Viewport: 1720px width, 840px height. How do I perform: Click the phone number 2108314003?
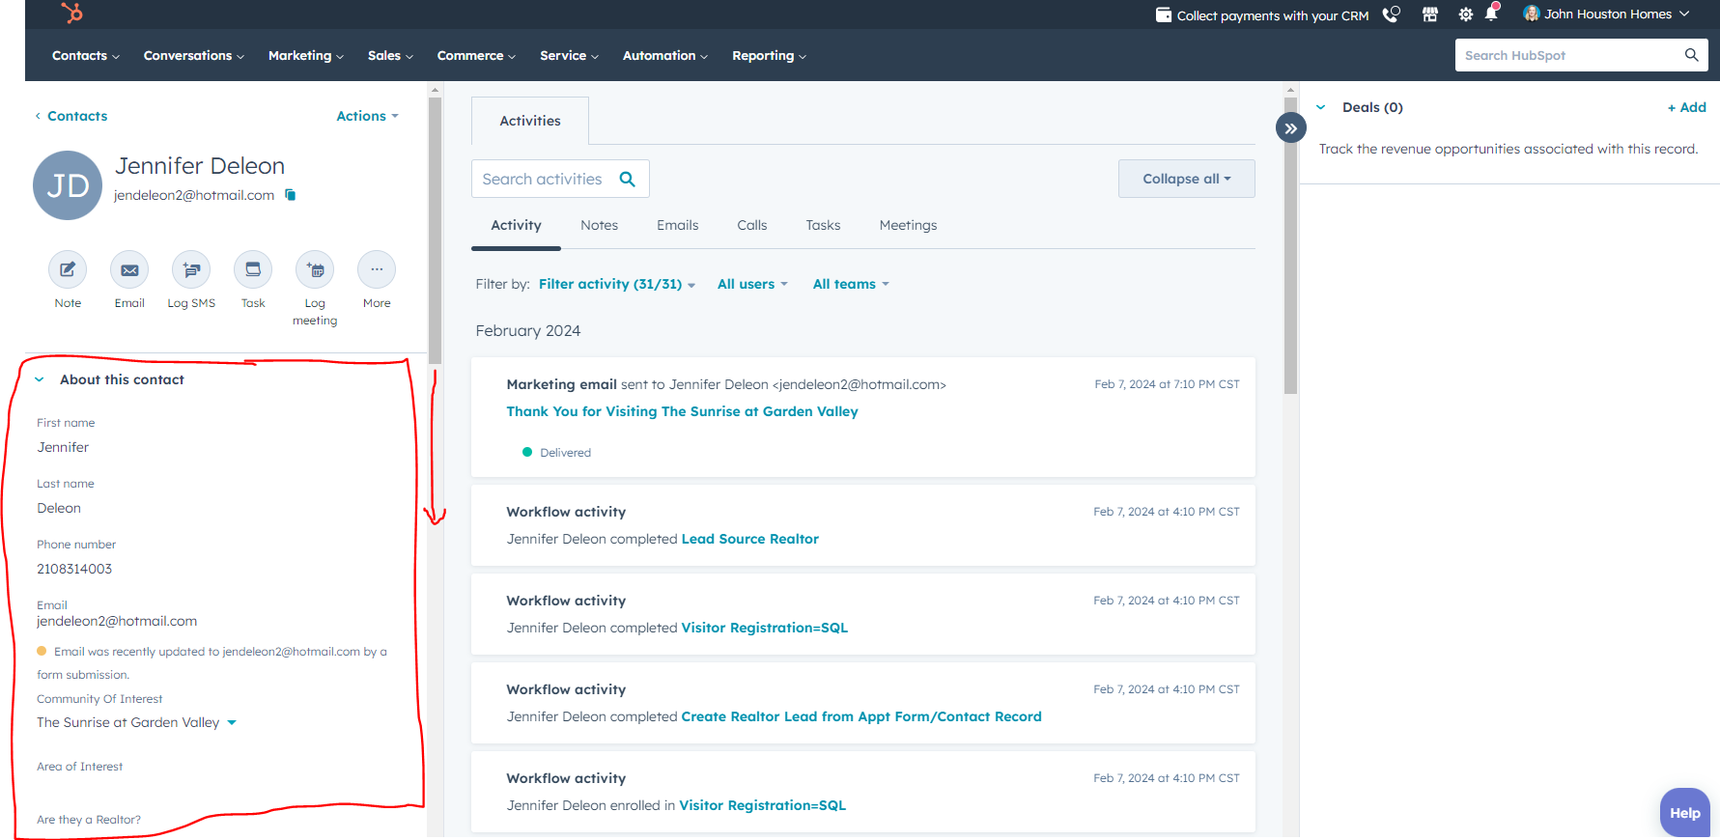tap(74, 569)
